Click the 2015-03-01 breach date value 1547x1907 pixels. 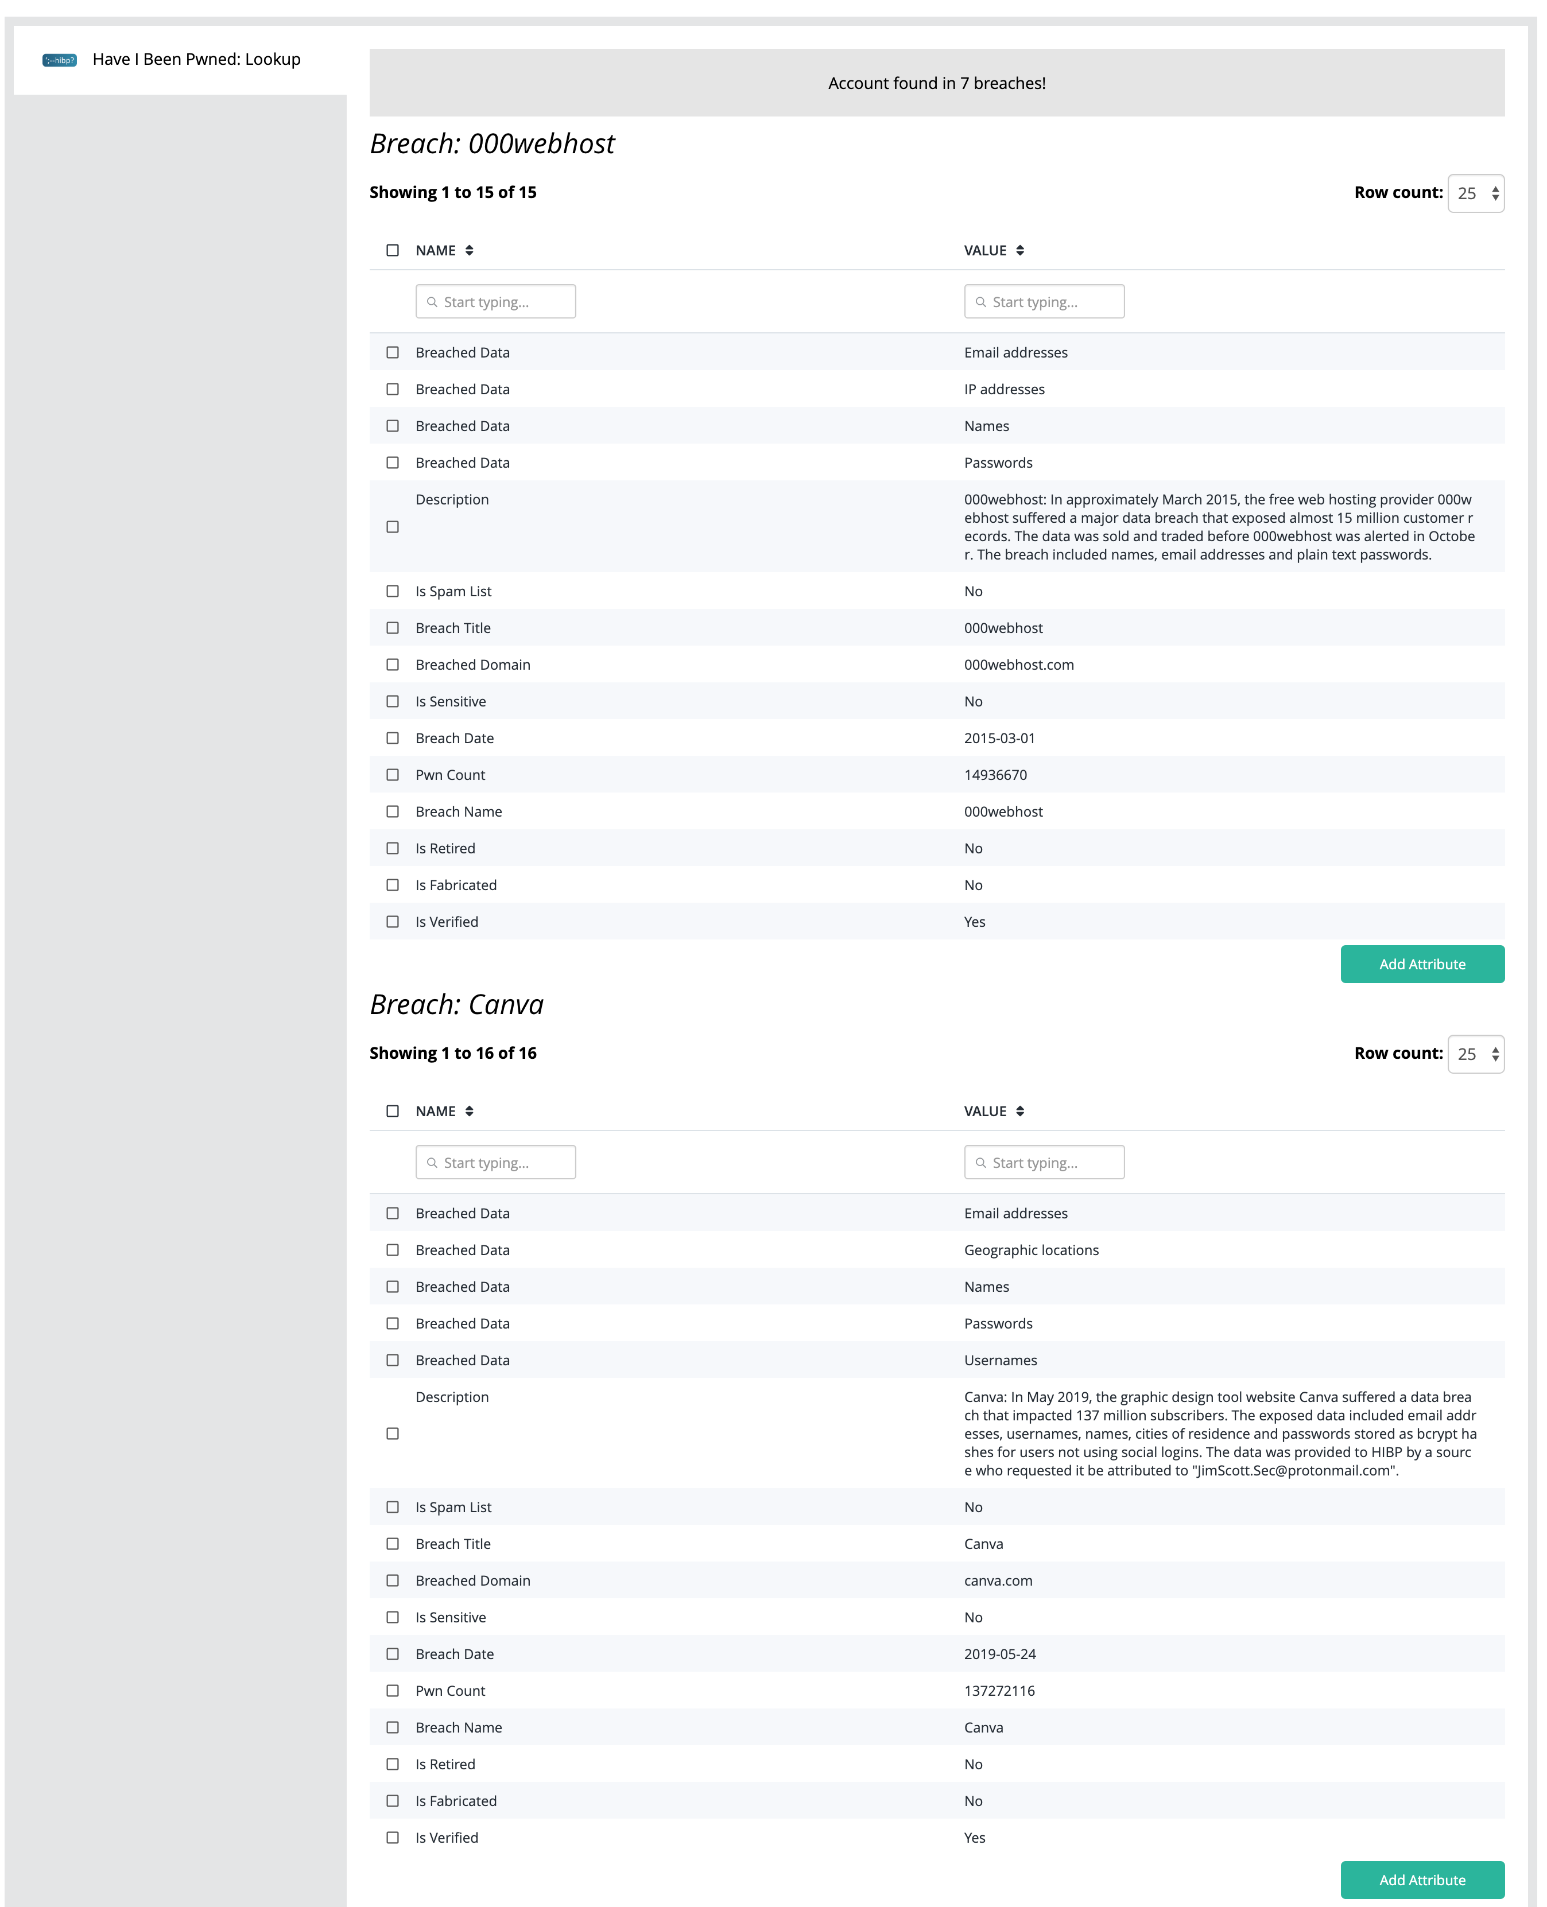coord(1000,739)
